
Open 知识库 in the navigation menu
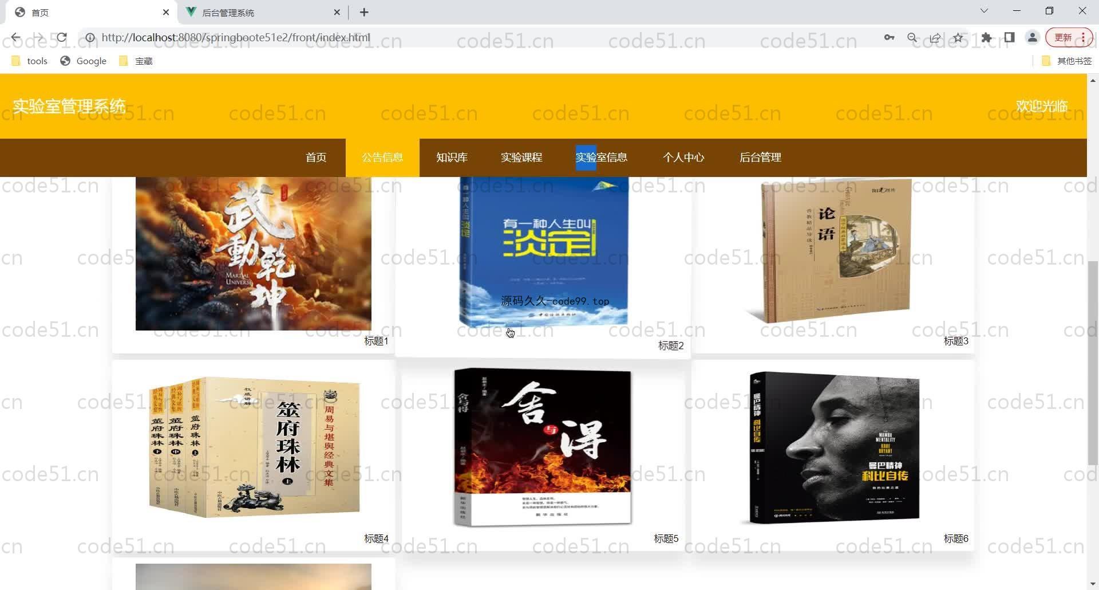click(x=452, y=158)
